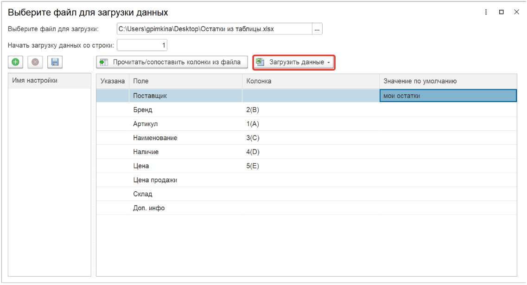Screen dimensions: 527x285
Task: Click the Имя настройки list header
Action: [35, 81]
